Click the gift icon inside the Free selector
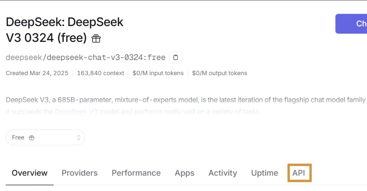 32,138
